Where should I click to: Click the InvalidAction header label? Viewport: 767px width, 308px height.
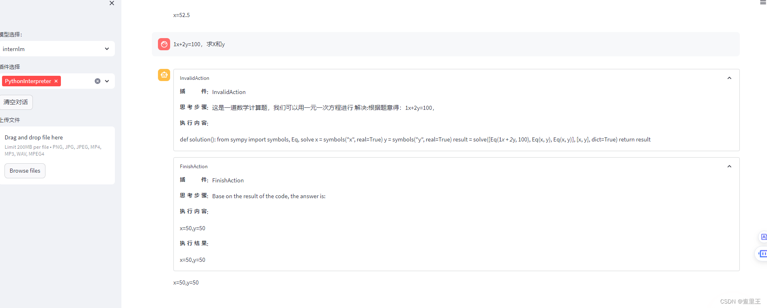pos(194,78)
